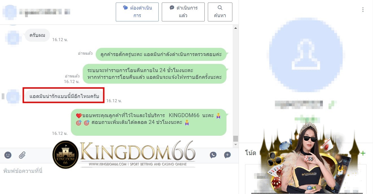Click the search magnifier ค้นหา button
373x194 pixels.
220,12
